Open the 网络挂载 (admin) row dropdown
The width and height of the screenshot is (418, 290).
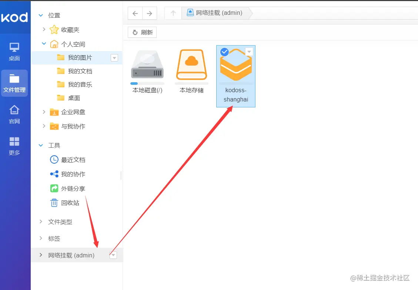113,255
